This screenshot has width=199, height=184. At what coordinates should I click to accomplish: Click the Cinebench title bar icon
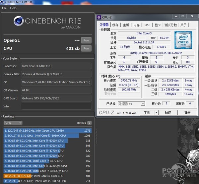point(2,2)
